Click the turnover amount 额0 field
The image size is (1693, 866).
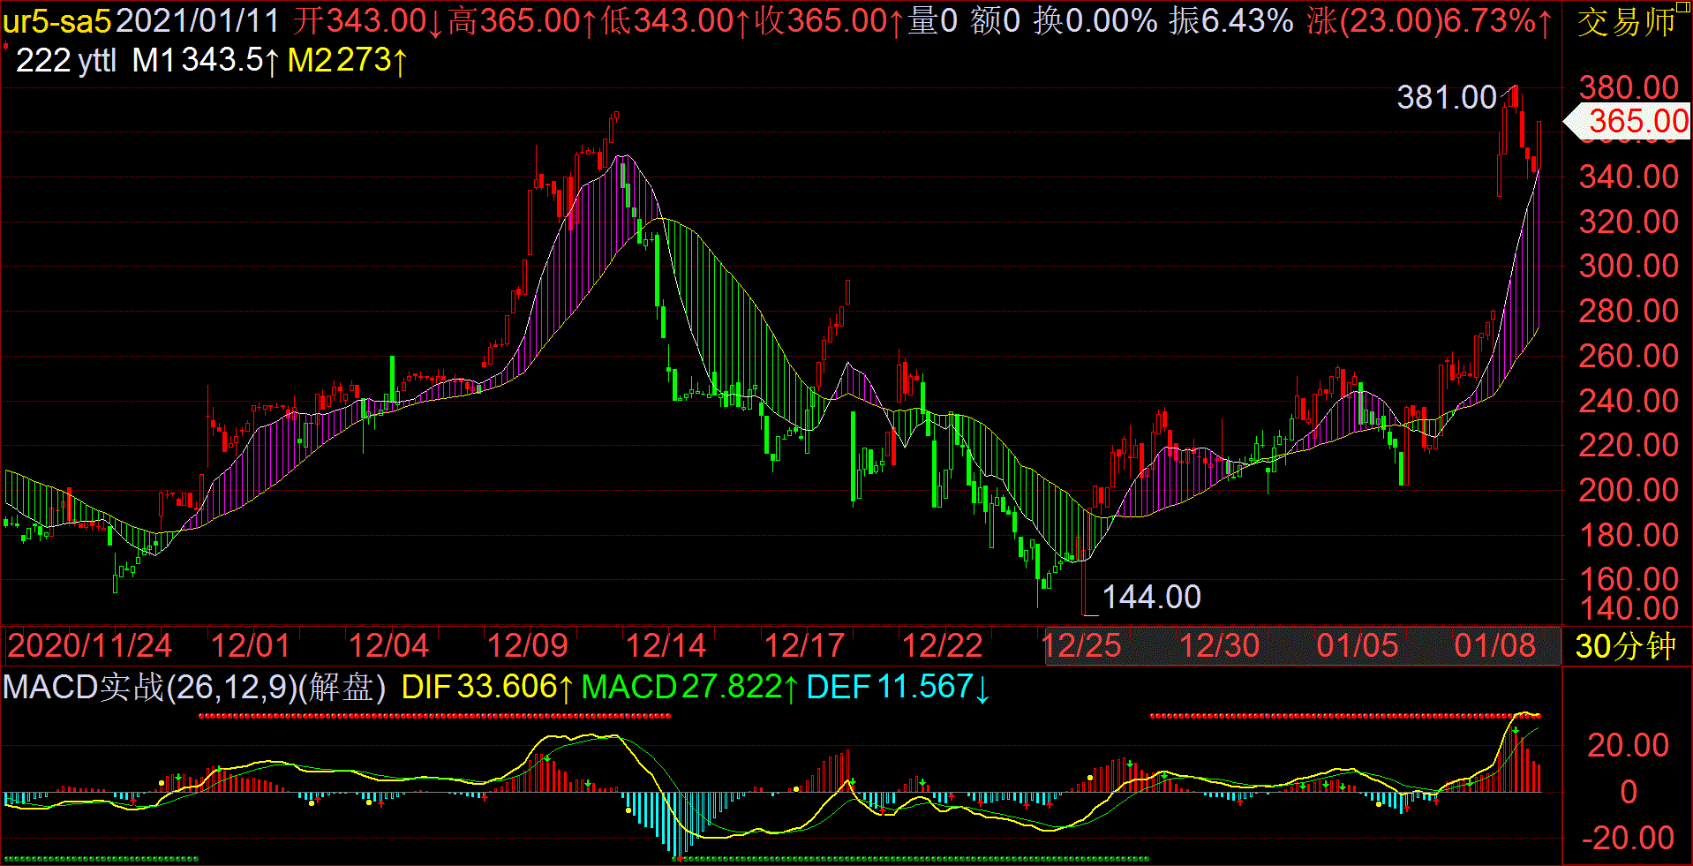995,21
